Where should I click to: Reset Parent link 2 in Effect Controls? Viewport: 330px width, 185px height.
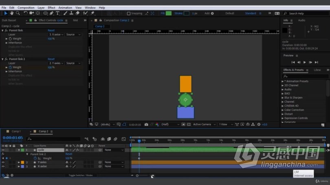(51, 59)
